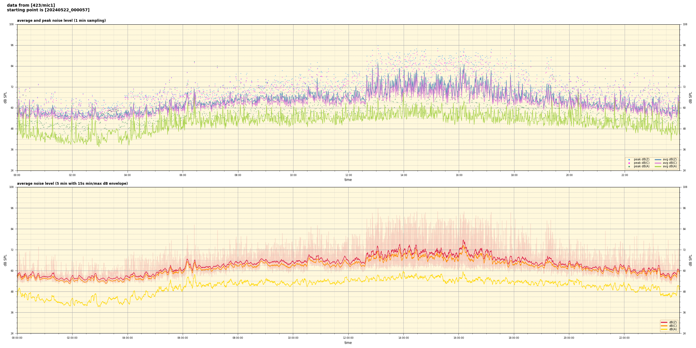Click the red dB(Z) swatch in the lower legend

click(664, 322)
